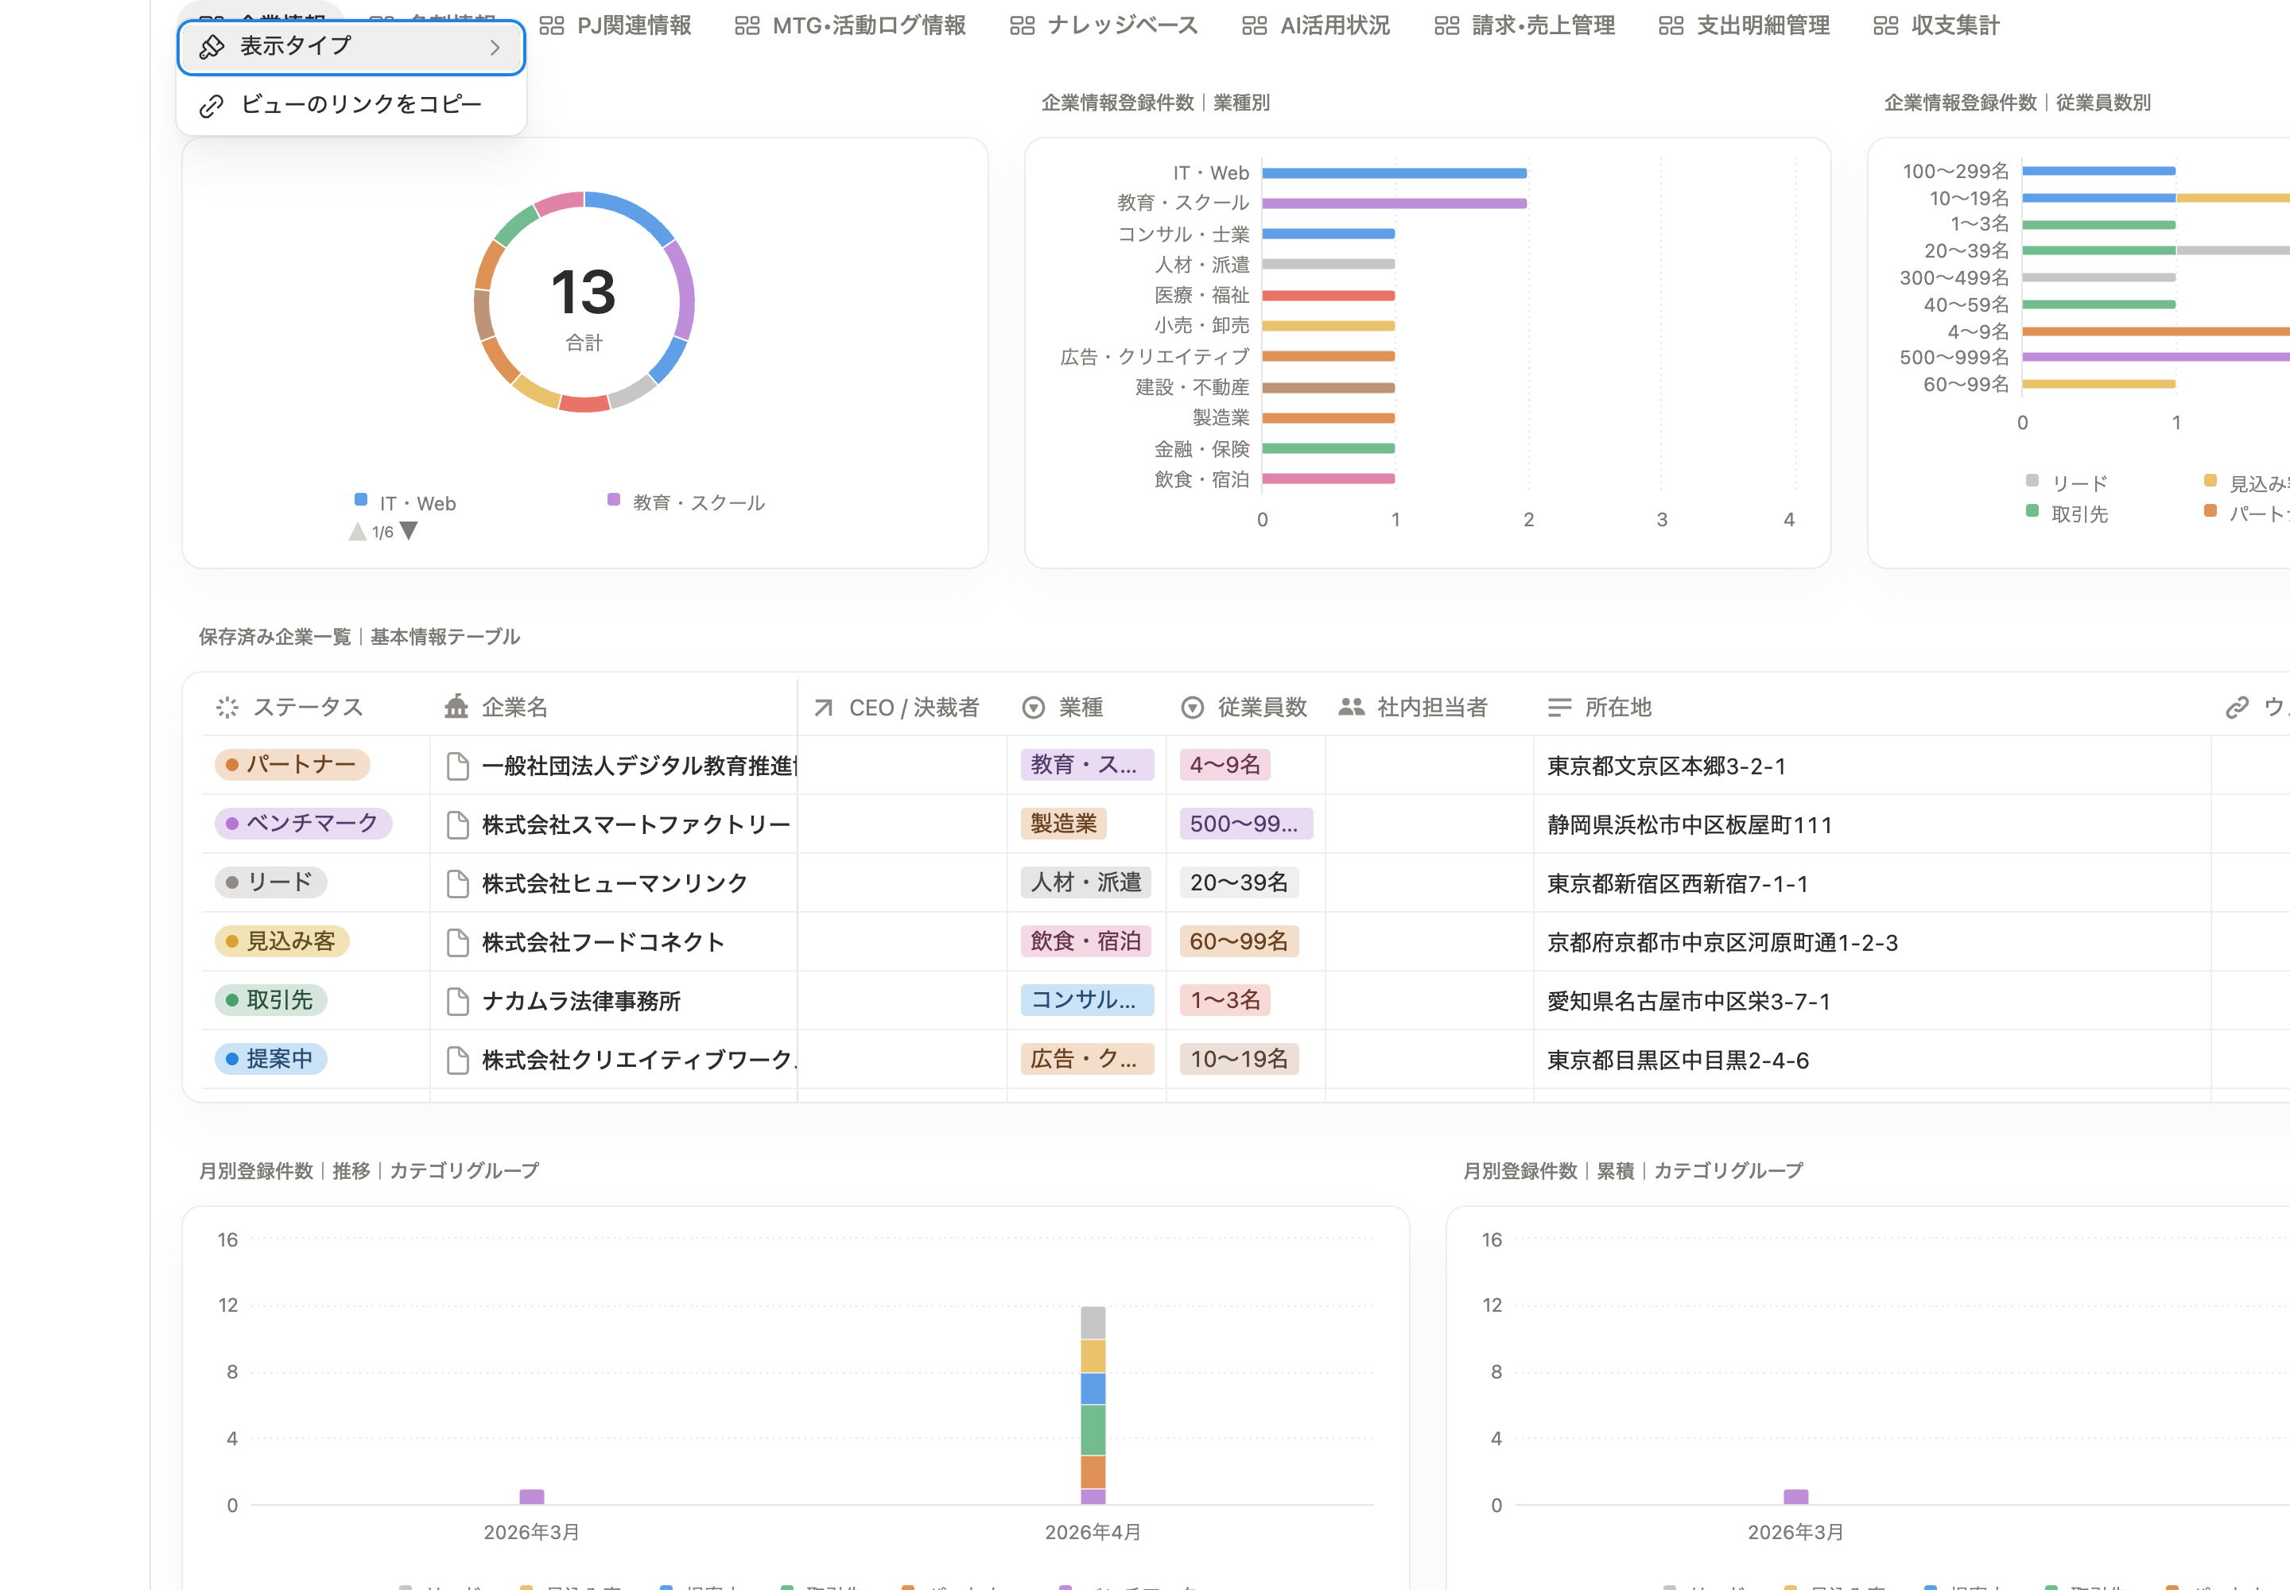The height and width of the screenshot is (1590, 2290).
Task: Open the 収支集計 tab
Action: [x=1936, y=26]
